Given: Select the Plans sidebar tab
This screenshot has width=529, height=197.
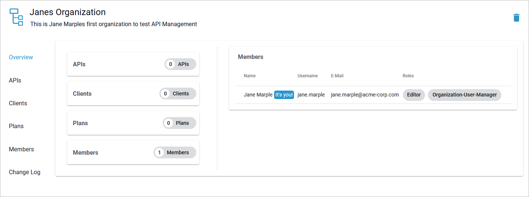Looking at the screenshot, I should [16, 126].
